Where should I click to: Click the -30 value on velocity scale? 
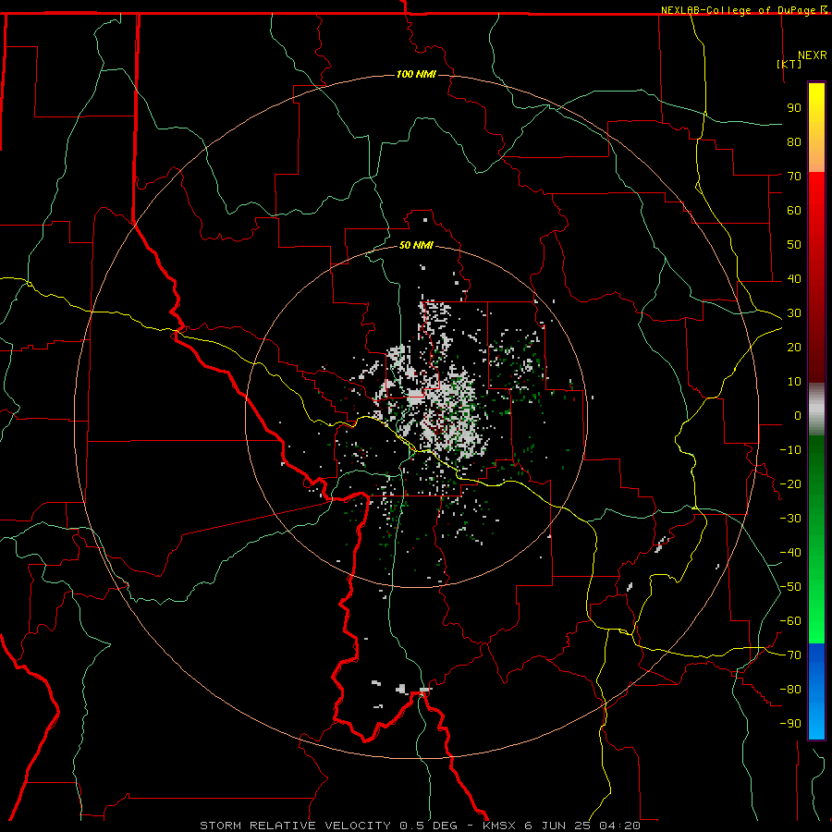coord(790,519)
